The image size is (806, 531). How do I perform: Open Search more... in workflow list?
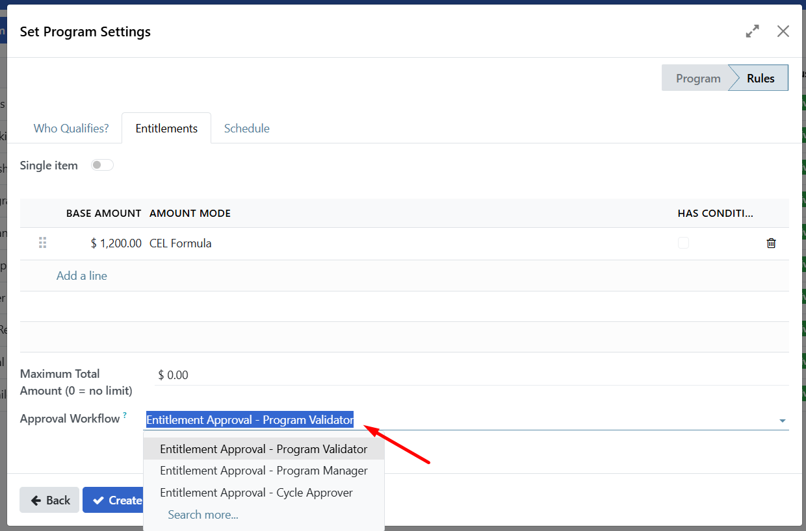coord(203,515)
